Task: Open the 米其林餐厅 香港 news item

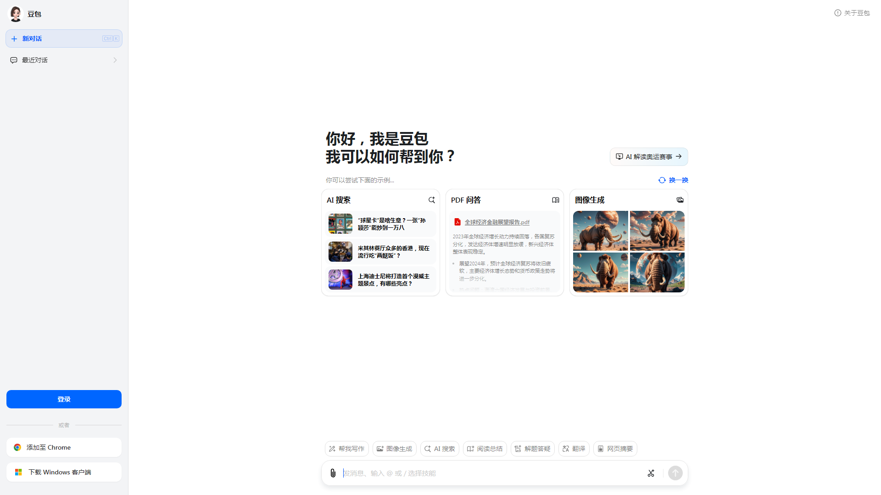Action: point(380,252)
